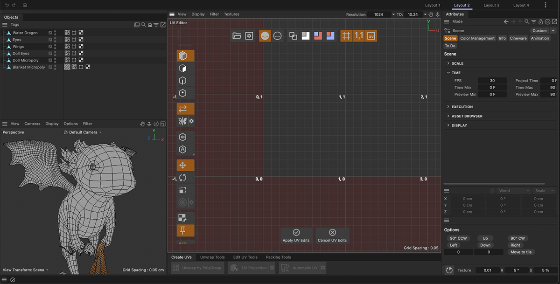Open the Textures menu in UV Editor
This screenshot has height=284, width=560.
[231, 14]
